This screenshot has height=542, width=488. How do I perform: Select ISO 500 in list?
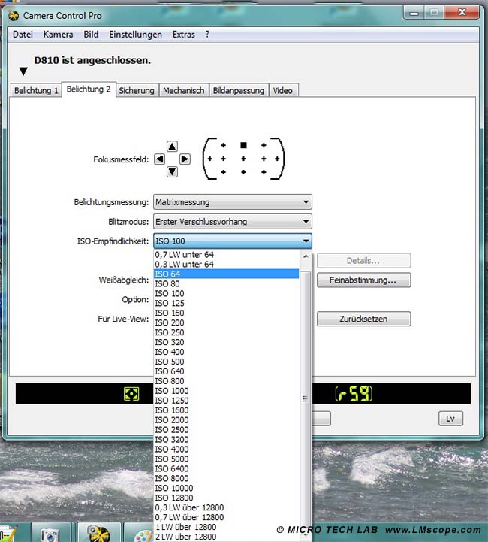227,362
